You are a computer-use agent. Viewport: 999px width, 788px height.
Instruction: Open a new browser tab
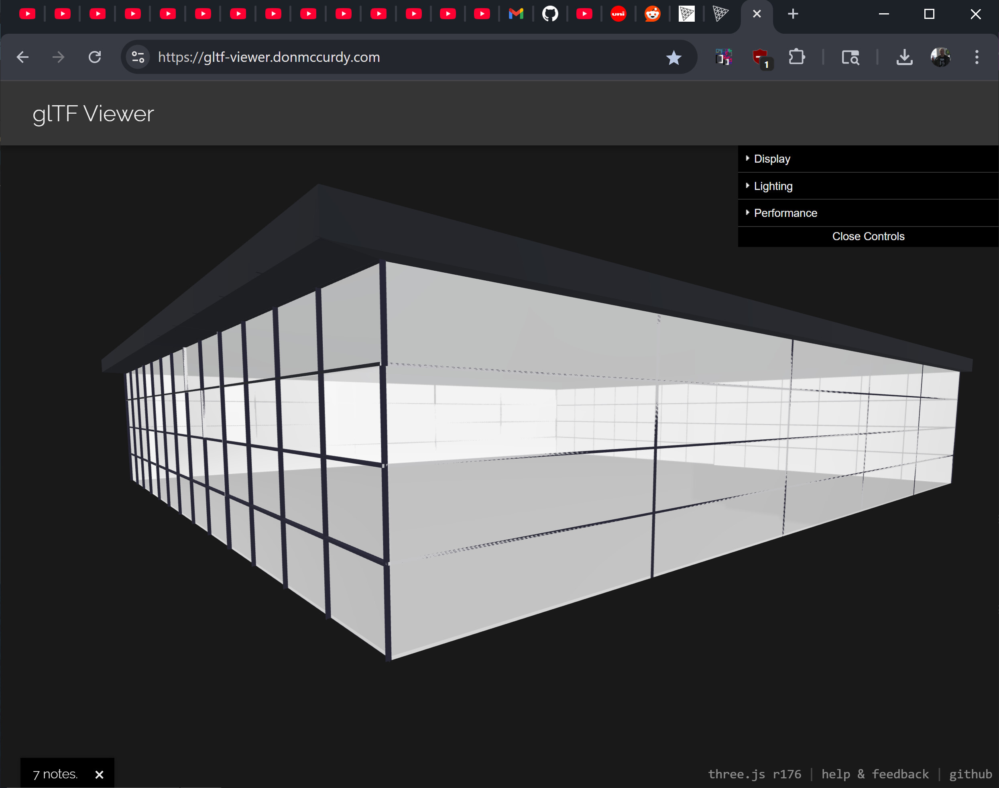(x=792, y=14)
